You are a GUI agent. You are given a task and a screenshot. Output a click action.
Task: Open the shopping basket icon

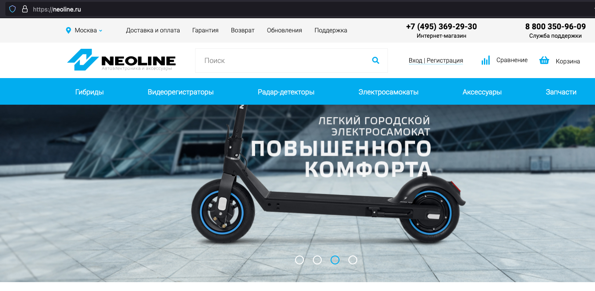coord(544,60)
